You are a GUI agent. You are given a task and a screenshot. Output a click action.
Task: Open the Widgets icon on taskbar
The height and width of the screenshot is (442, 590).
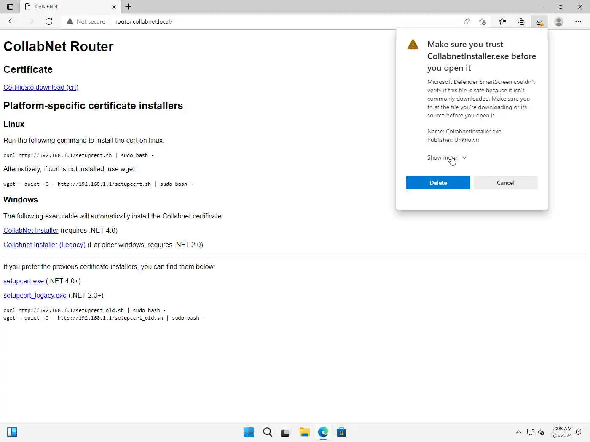[12, 432]
